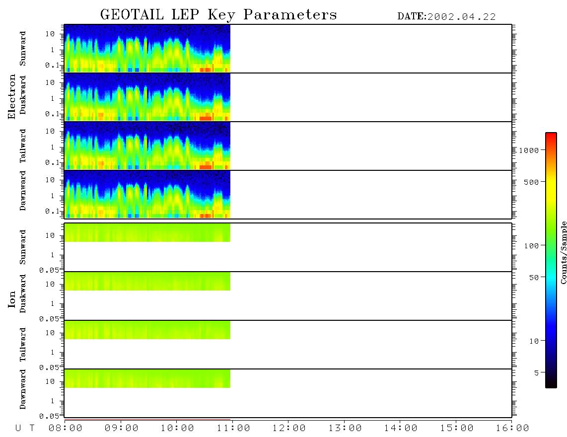Click the 1000 color bar tick value
567x437 pixels.
(529, 150)
